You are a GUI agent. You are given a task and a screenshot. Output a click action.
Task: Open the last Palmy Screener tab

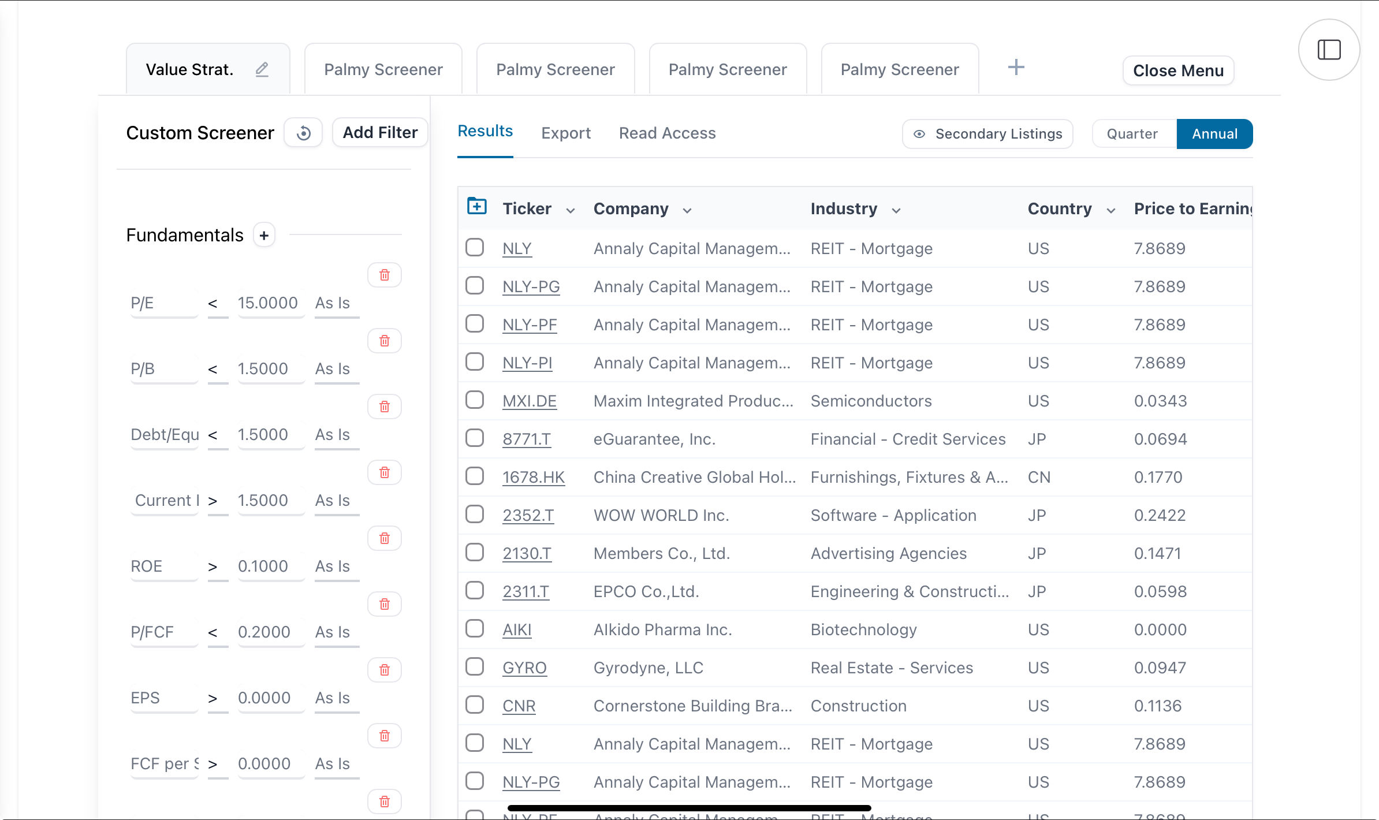pyautogui.click(x=900, y=69)
